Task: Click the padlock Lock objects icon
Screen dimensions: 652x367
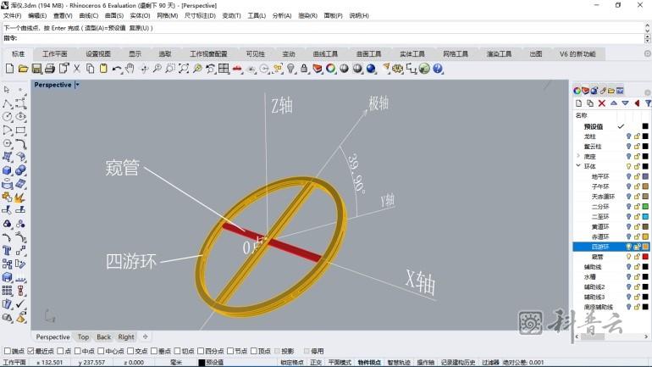Action: point(304,69)
